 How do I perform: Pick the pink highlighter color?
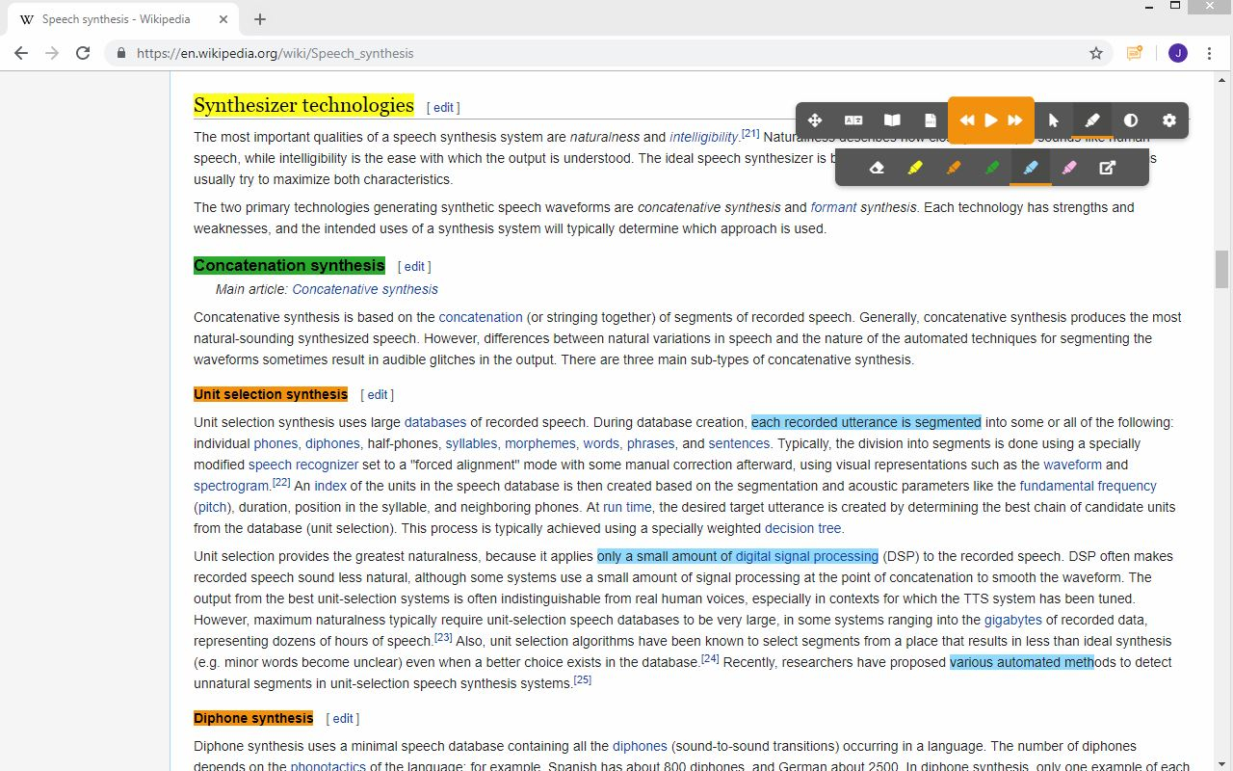coord(1068,167)
